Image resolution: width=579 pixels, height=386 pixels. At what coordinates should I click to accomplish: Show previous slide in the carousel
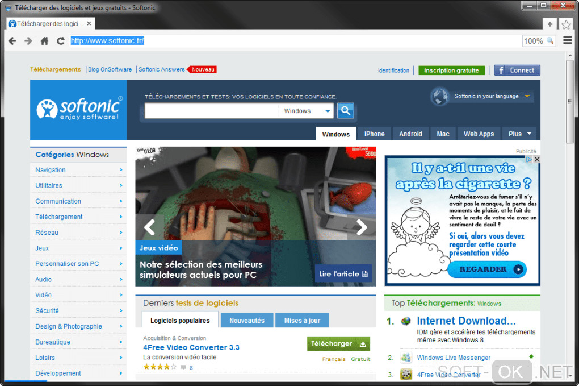149,227
